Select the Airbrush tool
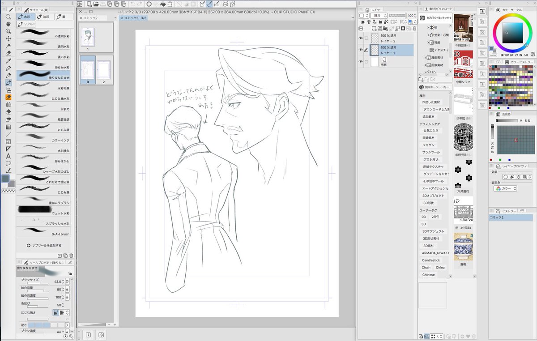537x341 pixels. coord(9,90)
